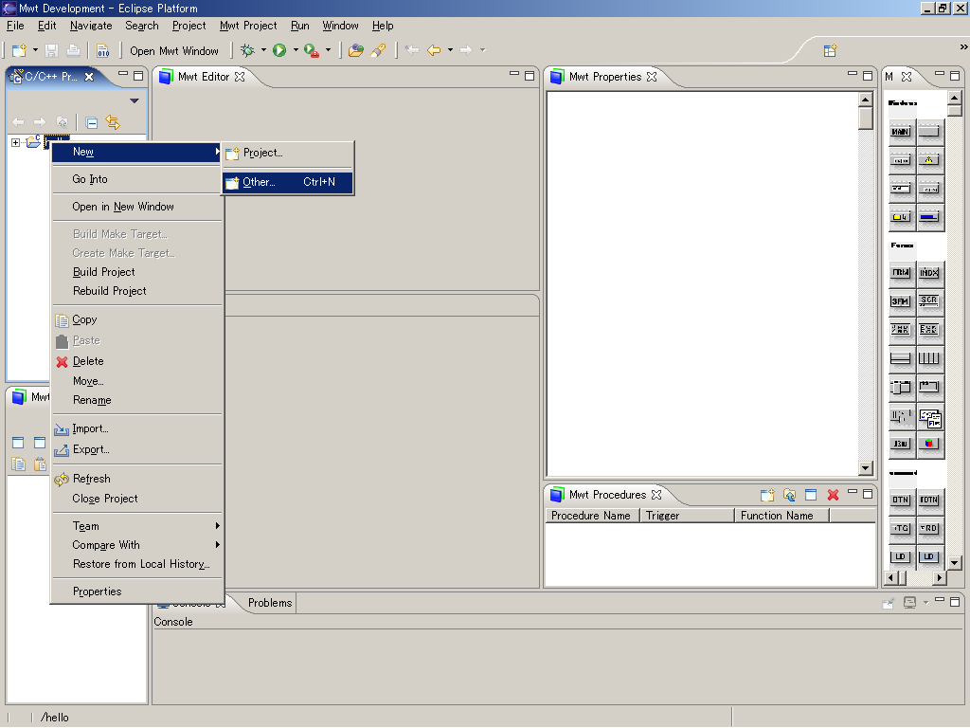This screenshot has height=728, width=970.
Task: Expand the Team submenu
Action: pyautogui.click(x=136, y=526)
